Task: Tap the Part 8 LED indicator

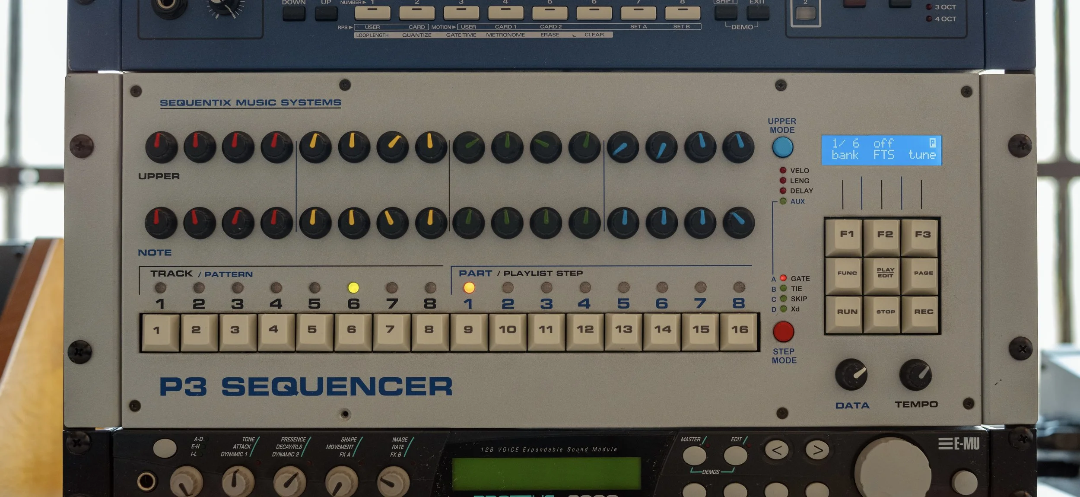Action: [739, 287]
